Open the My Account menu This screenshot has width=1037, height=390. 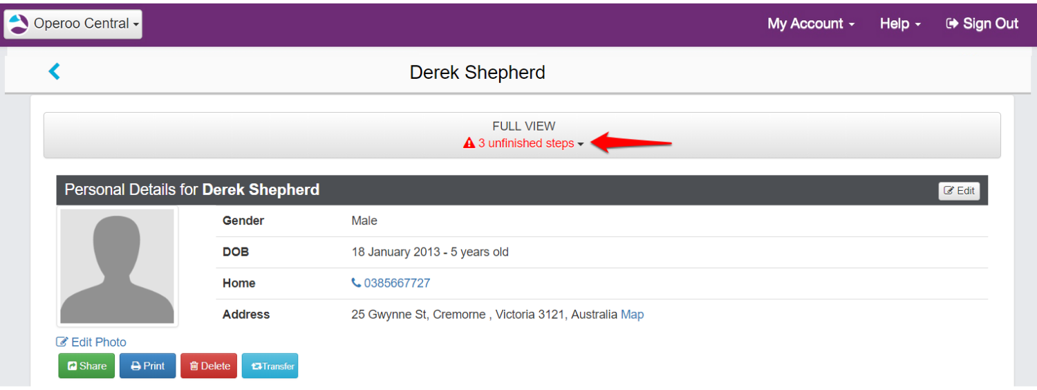pyautogui.click(x=811, y=24)
